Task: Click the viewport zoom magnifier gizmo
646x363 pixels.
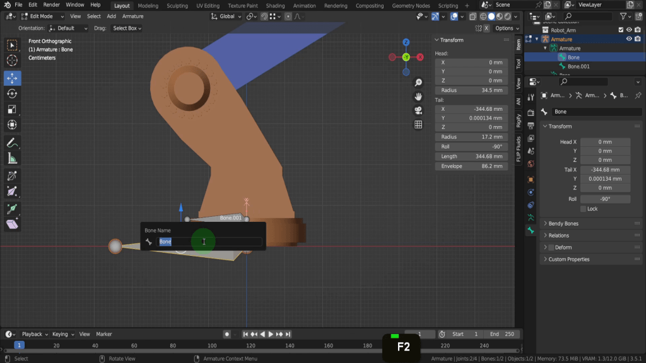Action: point(418,83)
